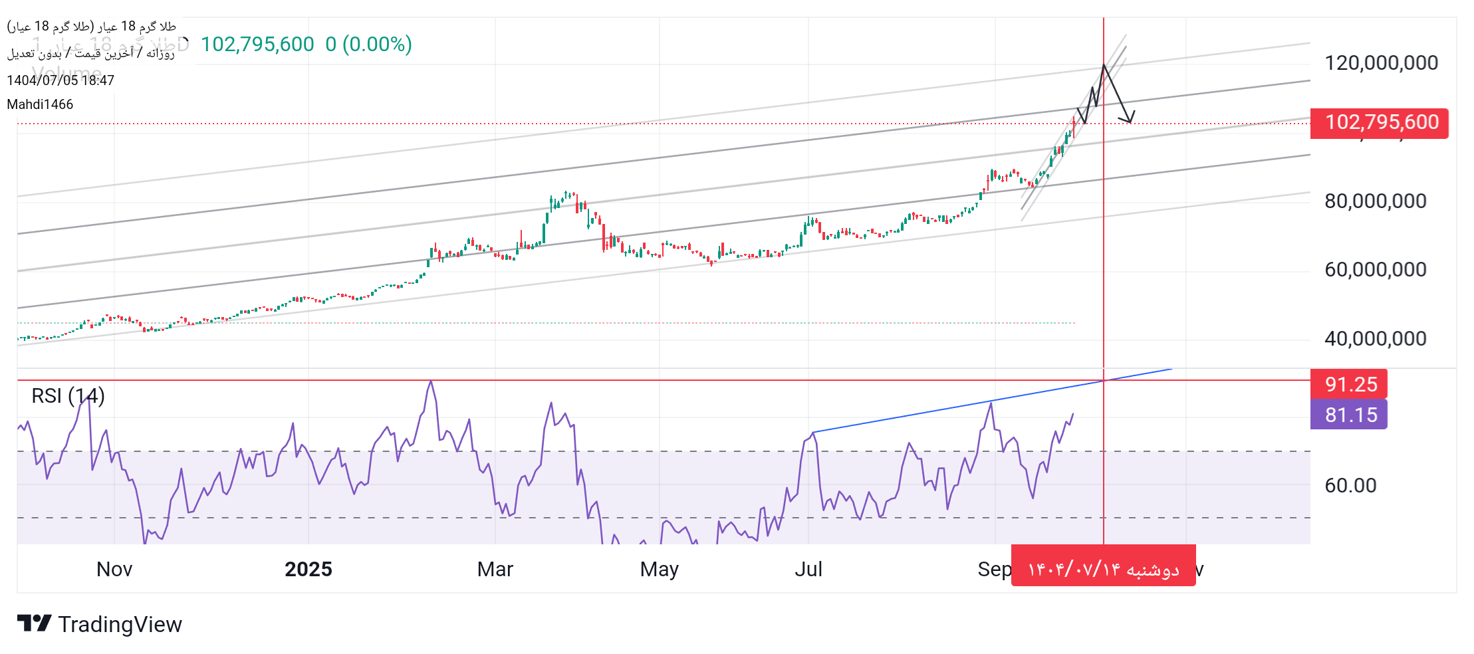Select the 2025 label on the time axis
This screenshot has width=1474, height=654.
(308, 570)
